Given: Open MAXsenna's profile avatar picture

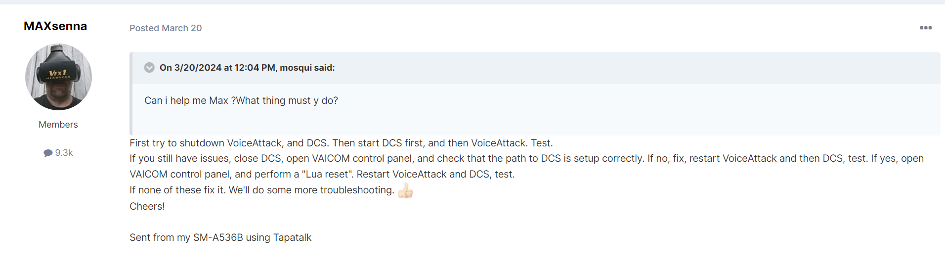Looking at the screenshot, I should [58, 77].
